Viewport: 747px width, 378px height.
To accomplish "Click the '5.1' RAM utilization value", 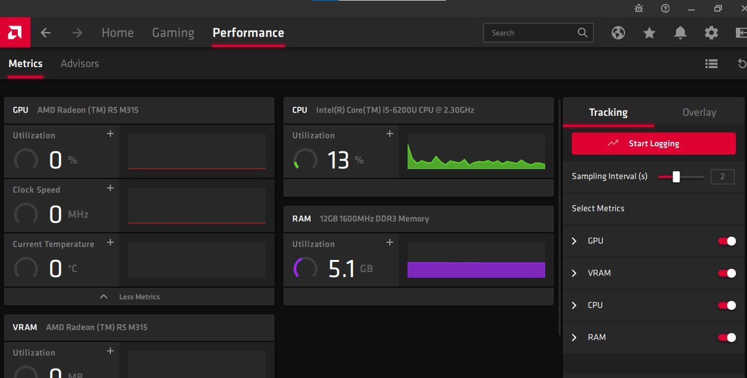I will [x=342, y=269].
